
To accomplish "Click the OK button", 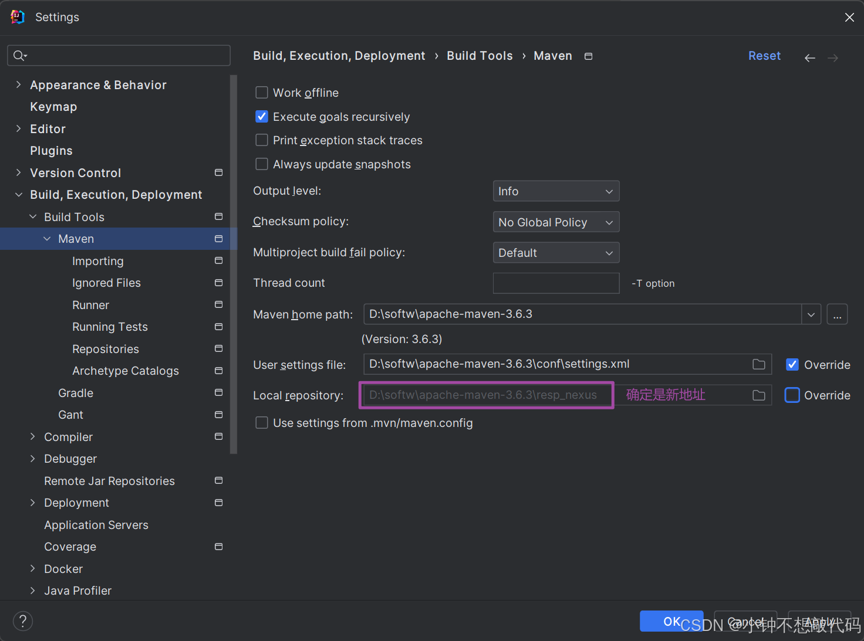I will point(671,621).
